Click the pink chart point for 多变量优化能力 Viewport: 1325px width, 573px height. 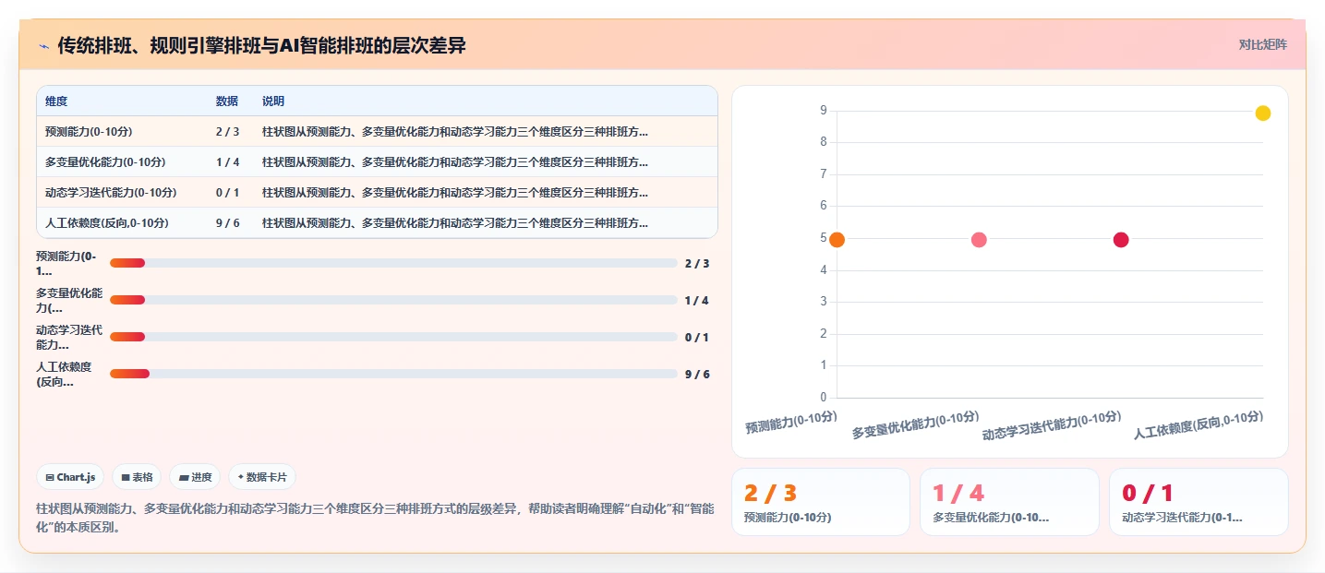click(x=979, y=240)
